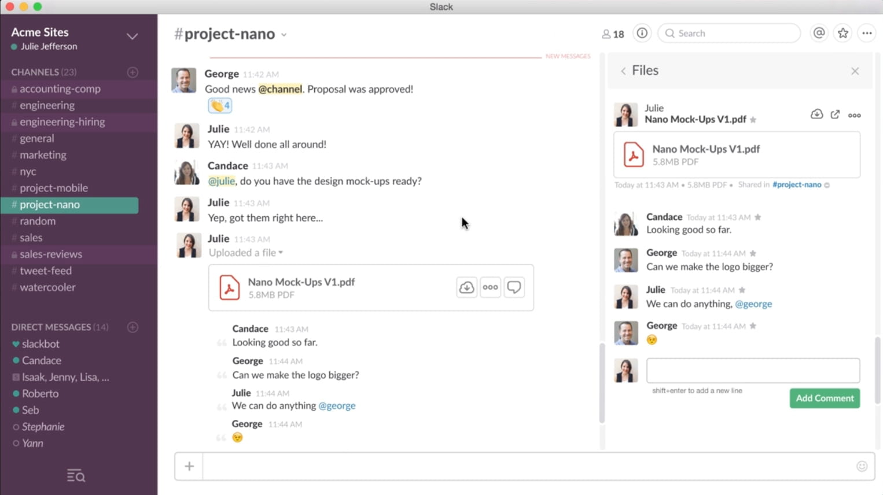The width and height of the screenshot is (883, 495).
Task: Download Nano Mock-Ups V1.pdf in channel message
Action: tap(466, 287)
